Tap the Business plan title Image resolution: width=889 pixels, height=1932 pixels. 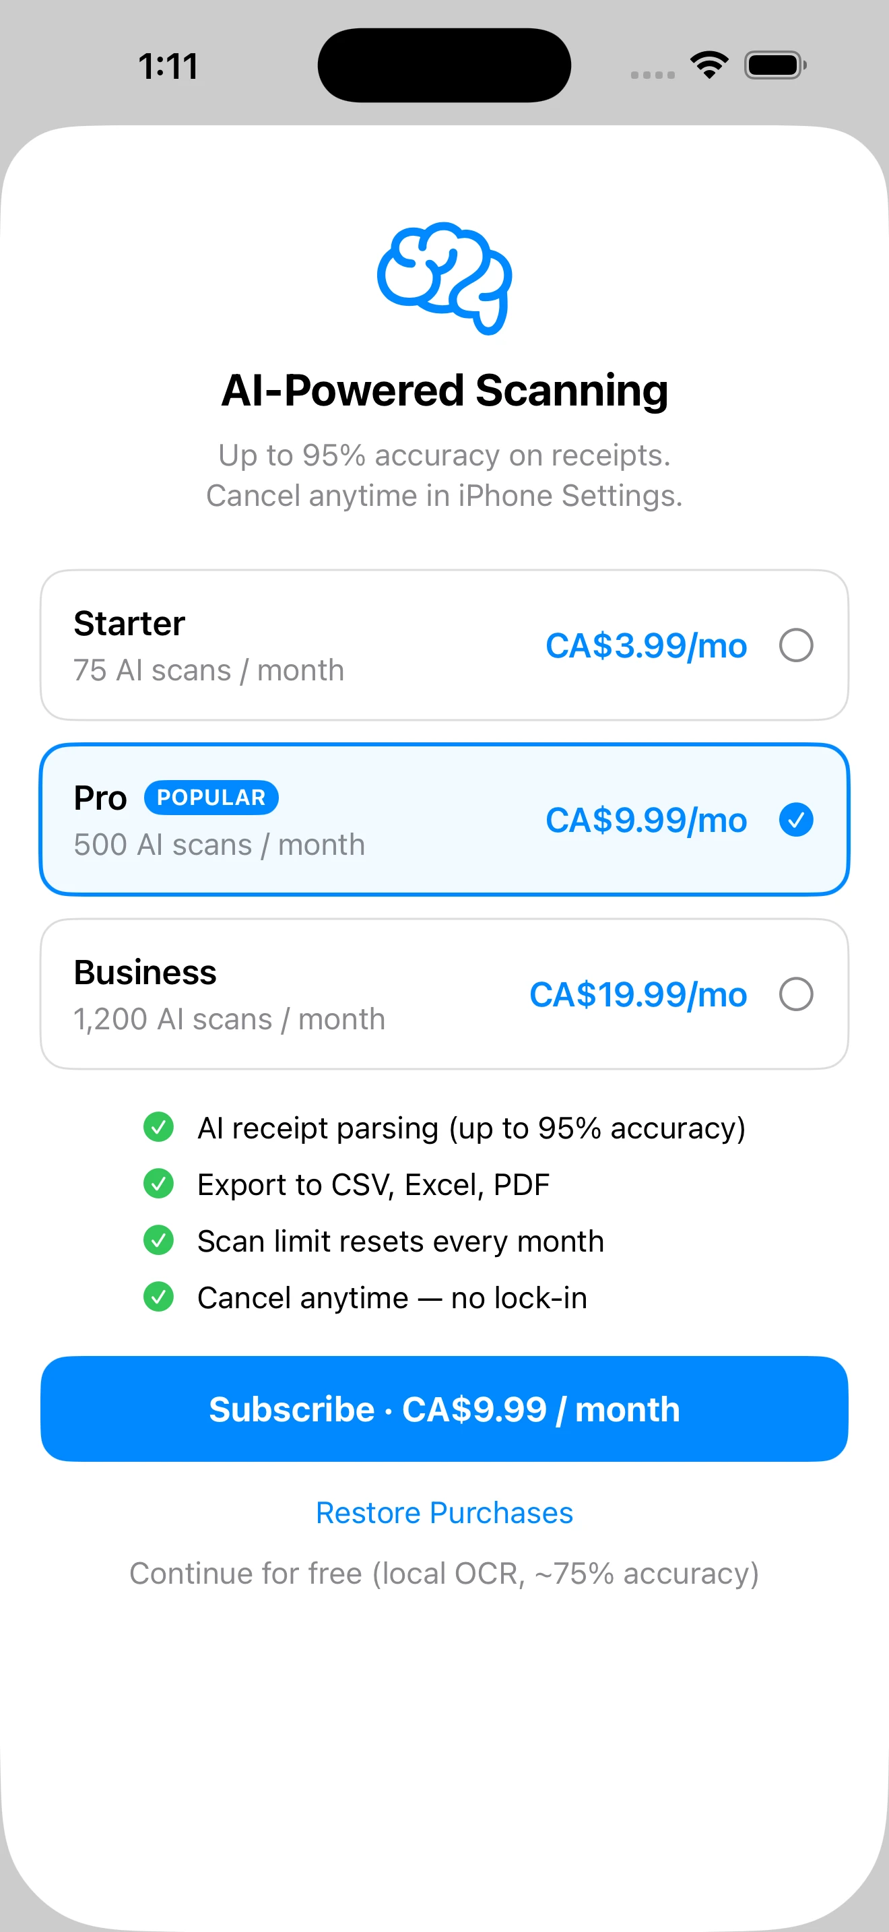[145, 973]
